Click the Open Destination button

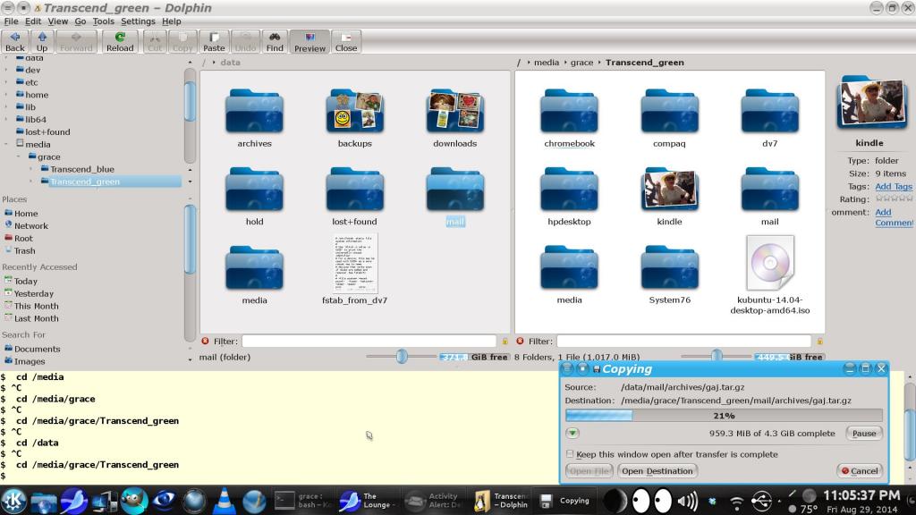(x=657, y=471)
